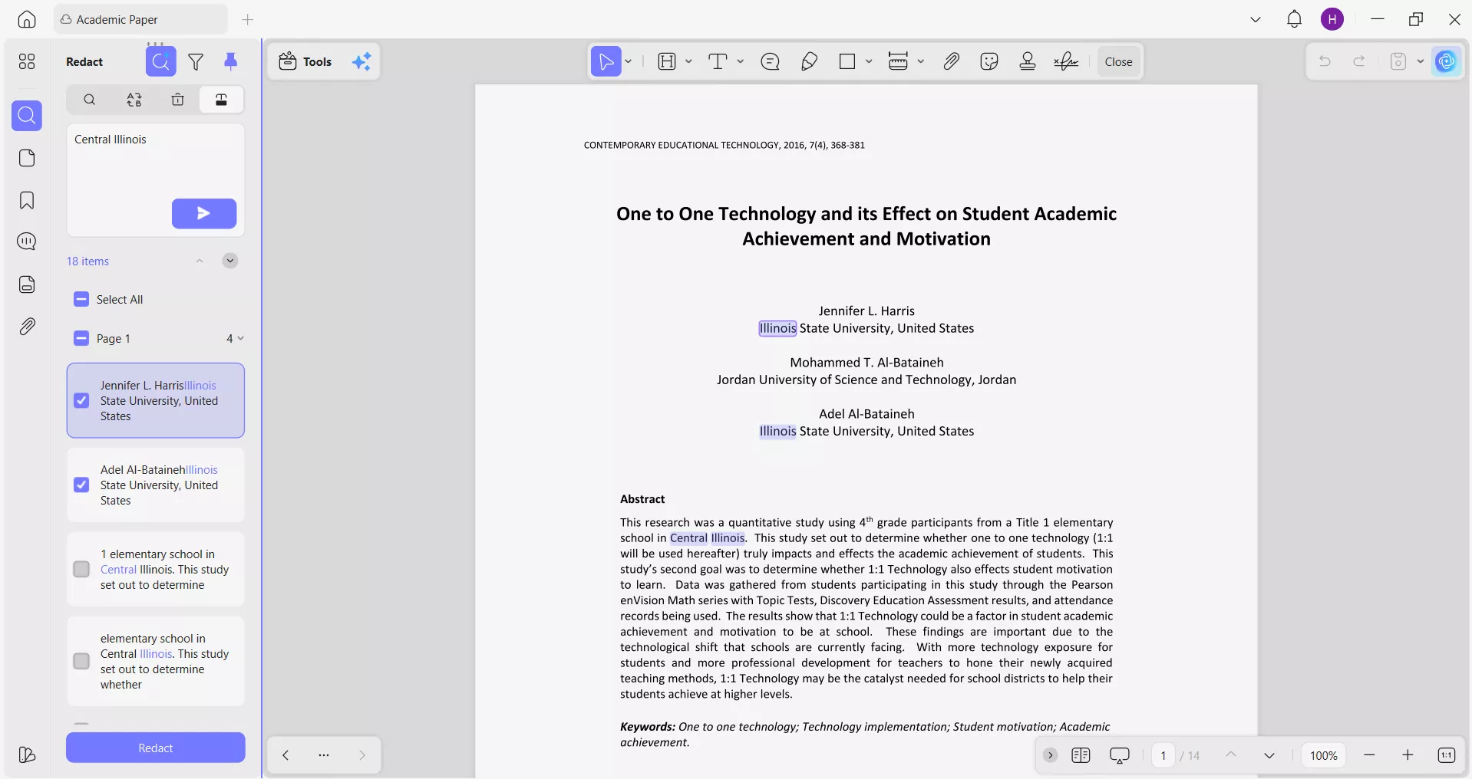Click the search text field with Central Illinois
The image size is (1472, 779).
156,179
